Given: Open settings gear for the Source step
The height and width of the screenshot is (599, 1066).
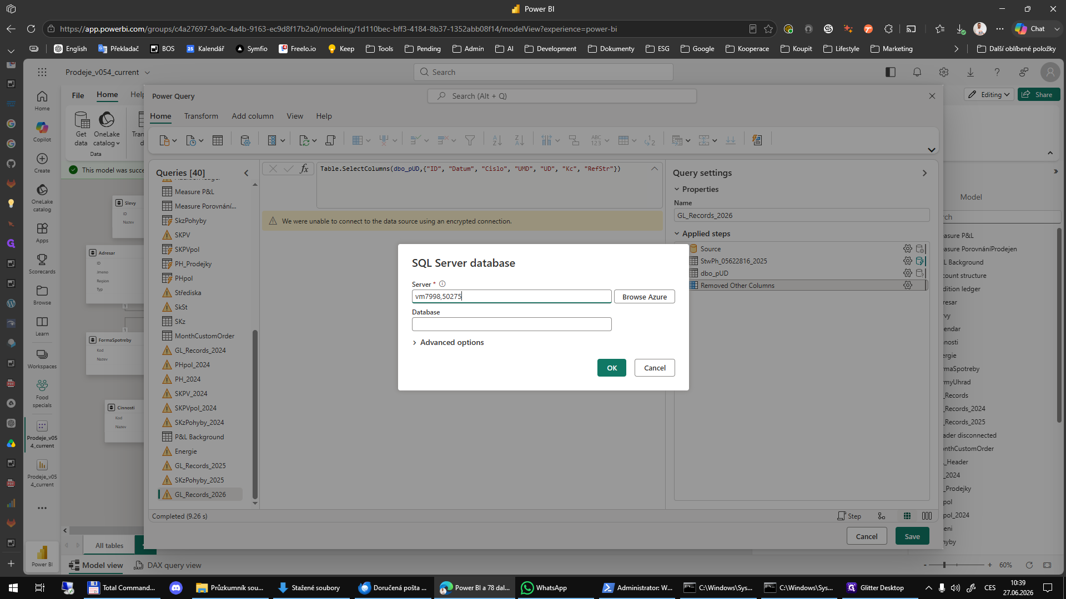Looking at the screenshot, I should pyautogui.click(x=907, y=248).
